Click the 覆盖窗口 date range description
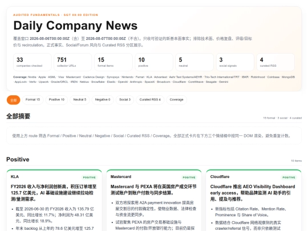The image size is (308, 231). coord(133,42)
